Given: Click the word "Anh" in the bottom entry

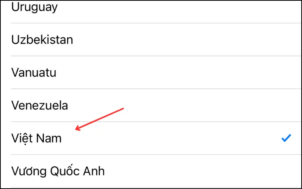Looking at the screenshot, I should pyautogui.click(x=94, y=171).
